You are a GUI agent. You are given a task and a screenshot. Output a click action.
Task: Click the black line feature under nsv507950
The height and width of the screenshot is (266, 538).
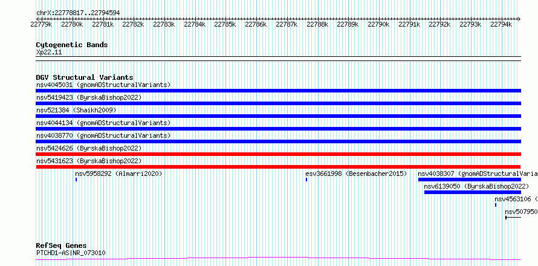513,218
